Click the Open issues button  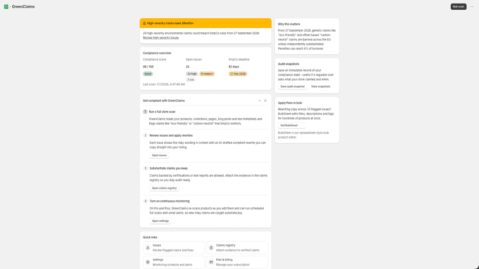[x=159, y=155]
